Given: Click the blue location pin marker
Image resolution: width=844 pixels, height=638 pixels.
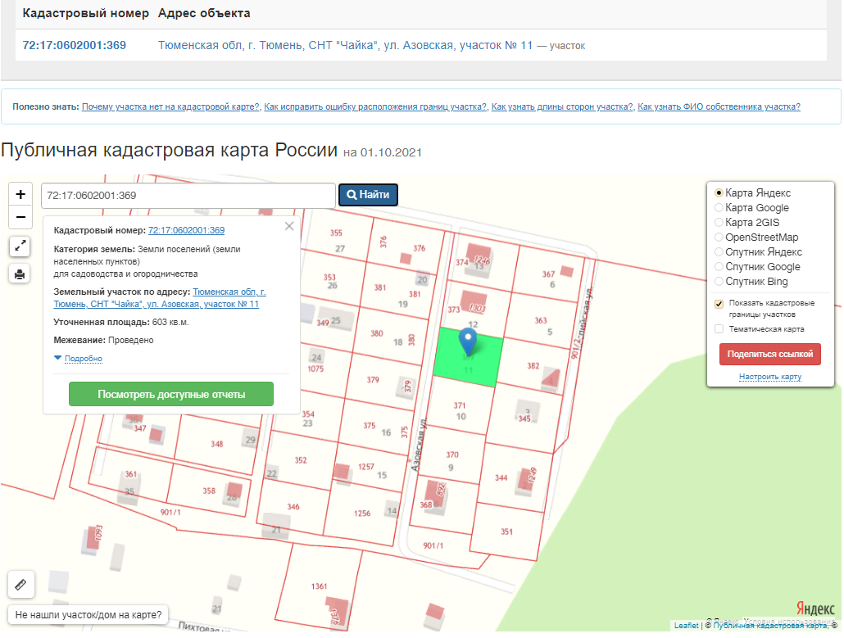Looking at the screenshot, I should [x=468, y=342].
